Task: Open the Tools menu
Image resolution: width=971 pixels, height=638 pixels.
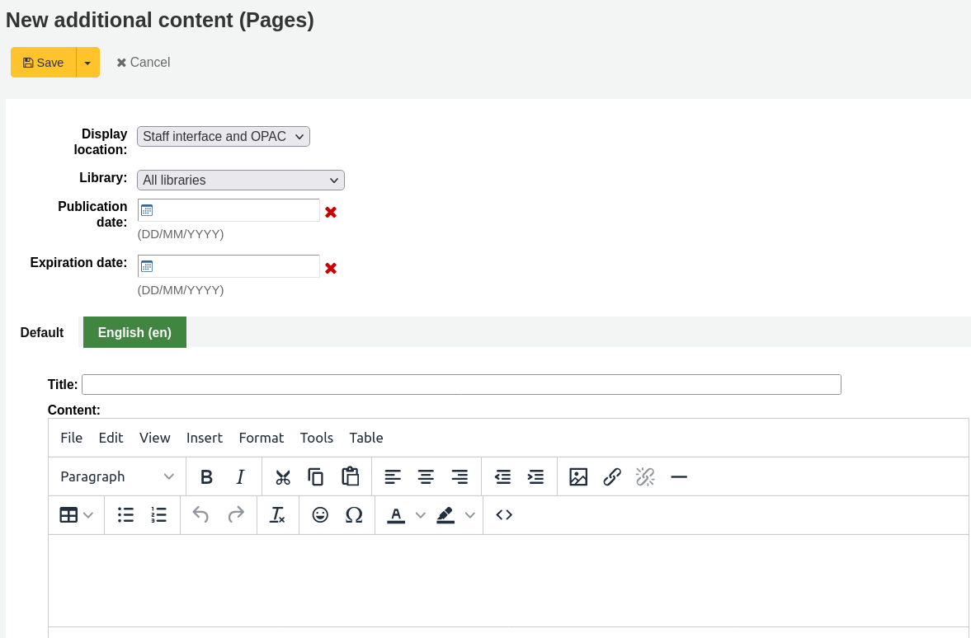Action: point(317,439)
